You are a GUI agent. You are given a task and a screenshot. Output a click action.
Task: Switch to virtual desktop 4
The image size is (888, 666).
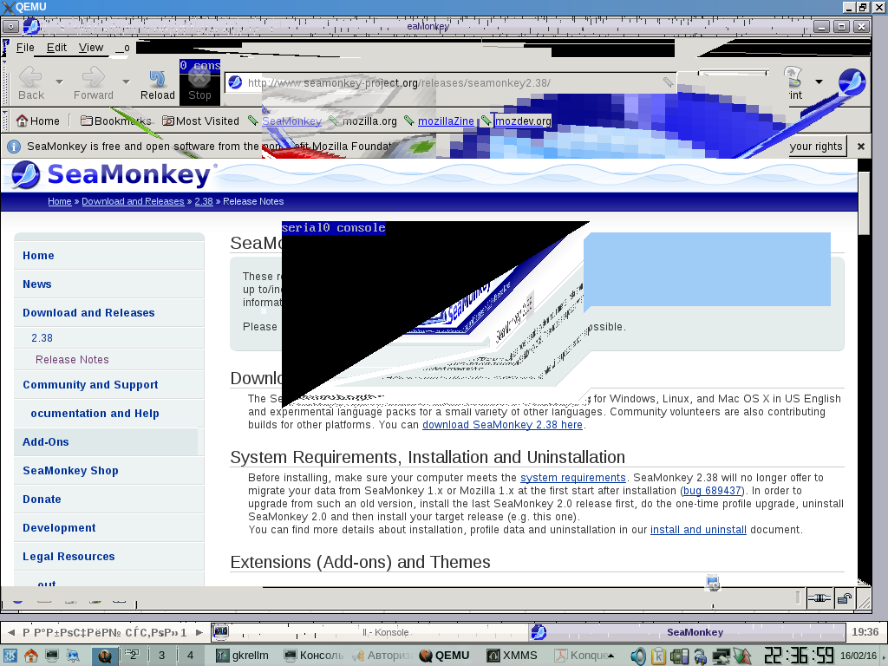(190, 656)
